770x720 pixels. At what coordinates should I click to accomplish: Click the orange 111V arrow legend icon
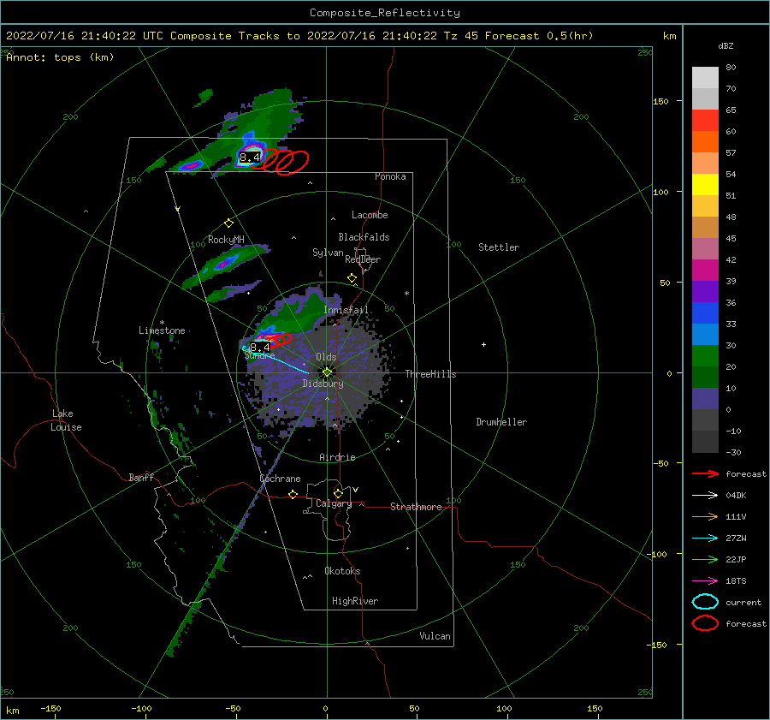click(705, 516)
